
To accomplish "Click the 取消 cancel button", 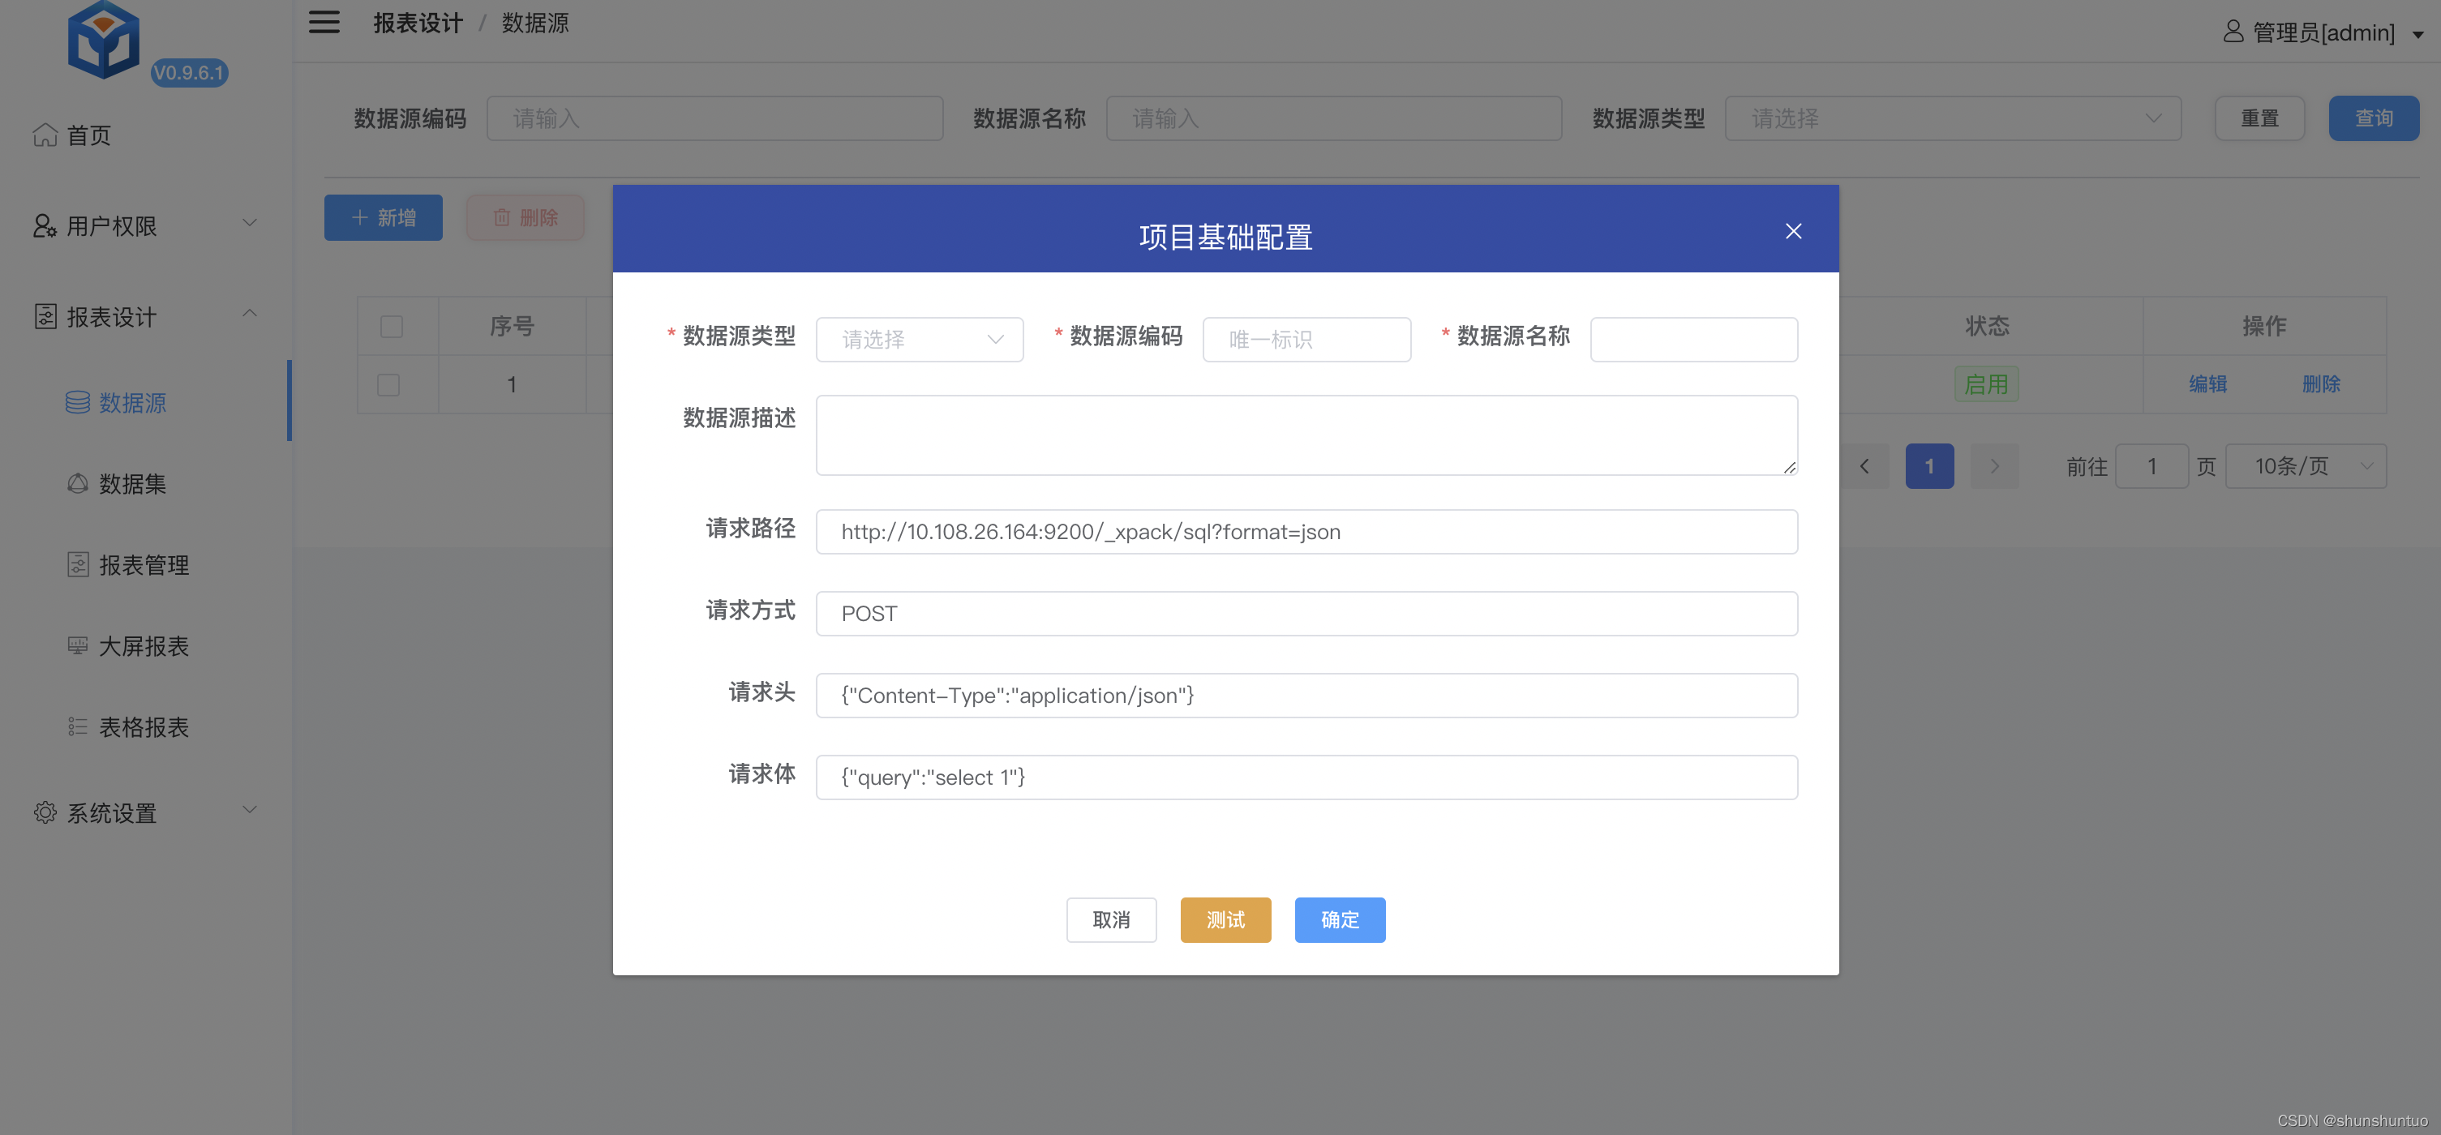I will (x=1110, y=919).
